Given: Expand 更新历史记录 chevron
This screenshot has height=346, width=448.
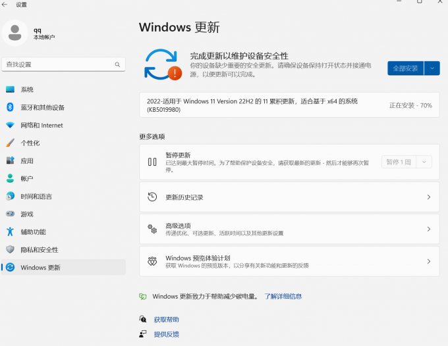Looking at the screenshot, I should (x=429, y=197).
